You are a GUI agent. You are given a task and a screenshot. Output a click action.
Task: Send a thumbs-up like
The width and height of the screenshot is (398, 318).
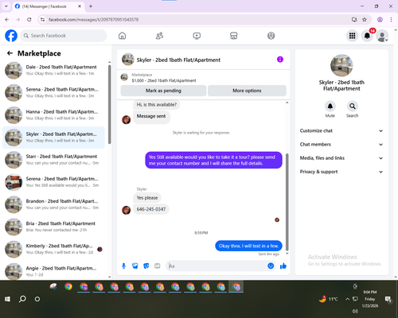tap(283, 266)
